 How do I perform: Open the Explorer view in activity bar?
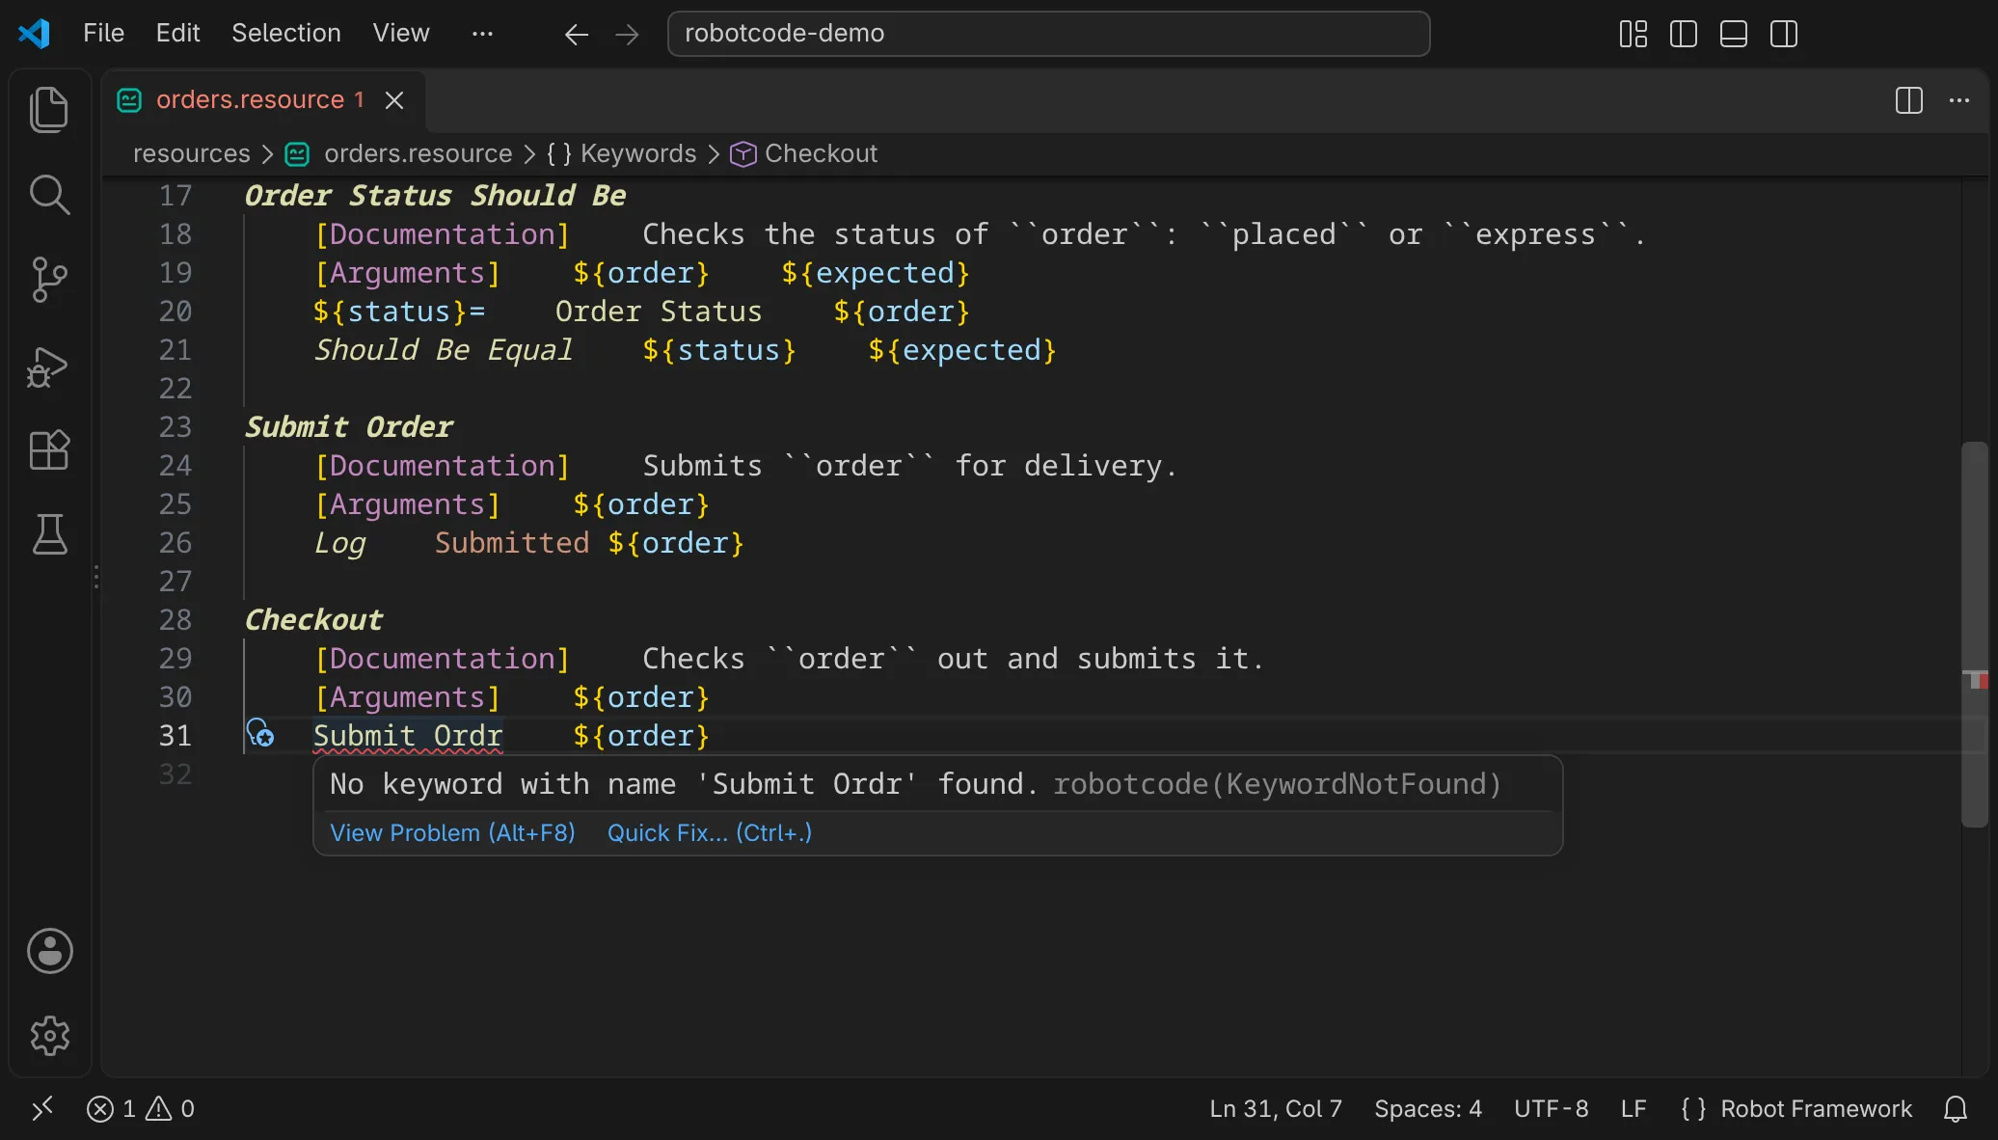49,109
